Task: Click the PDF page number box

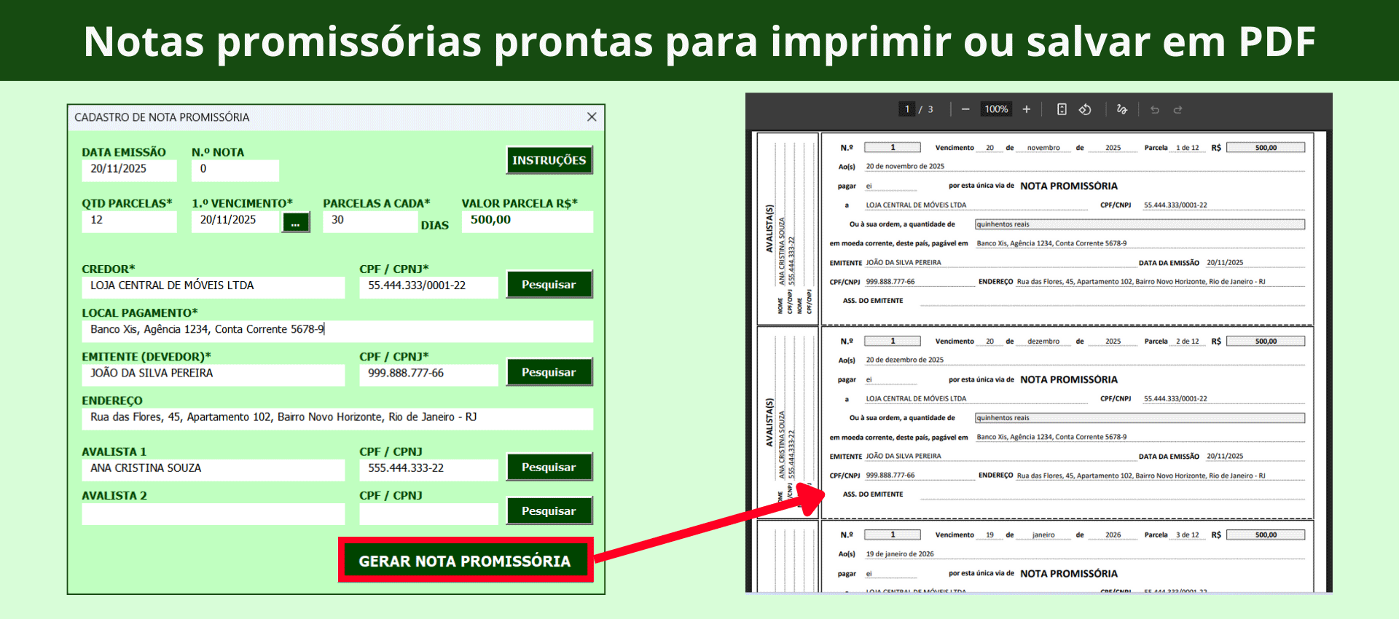Action: coord(906,109)
